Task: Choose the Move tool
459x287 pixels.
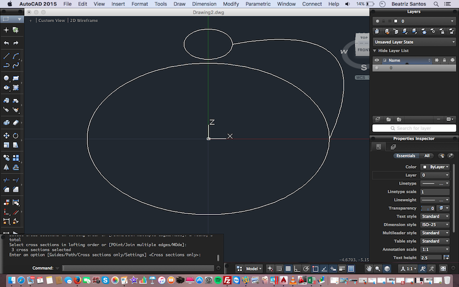Action: click(x=6, y=136)
